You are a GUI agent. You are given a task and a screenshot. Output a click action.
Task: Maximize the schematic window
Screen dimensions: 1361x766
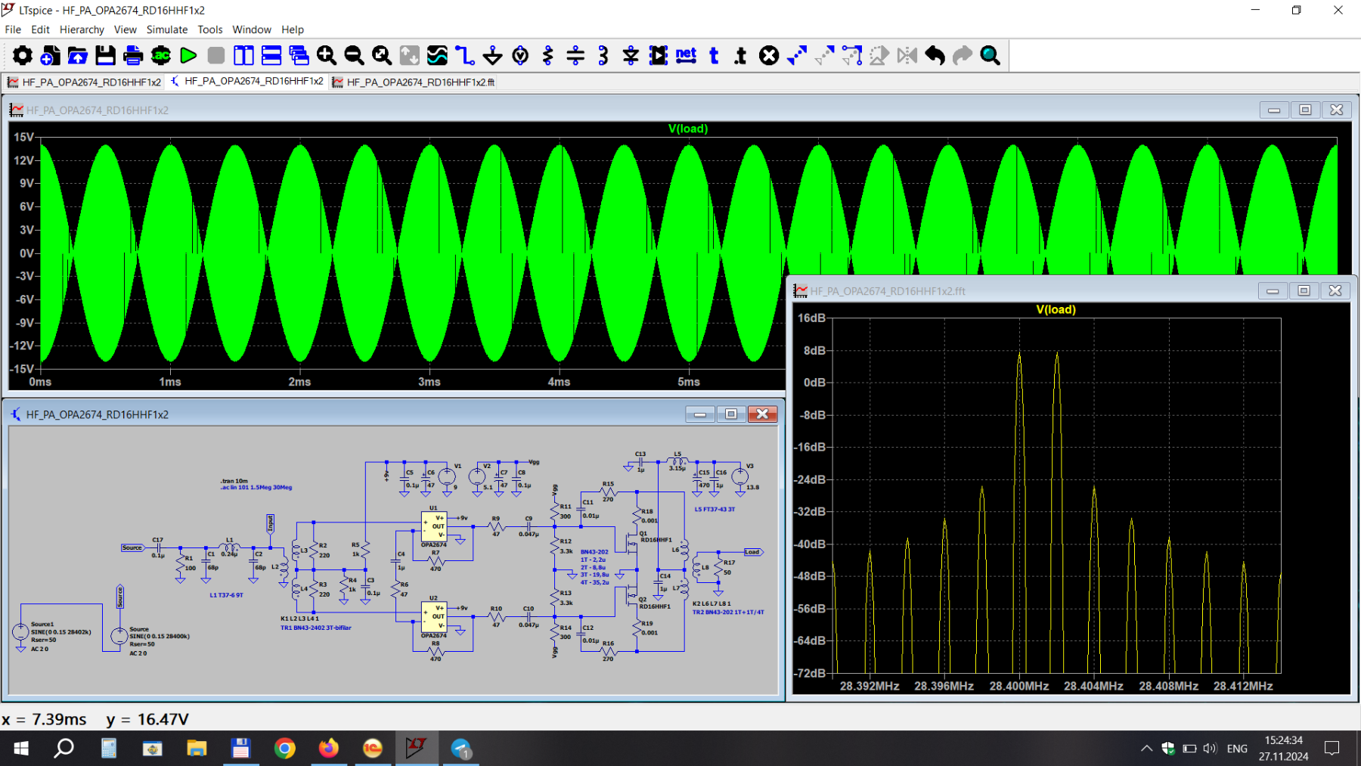(731, 414)
